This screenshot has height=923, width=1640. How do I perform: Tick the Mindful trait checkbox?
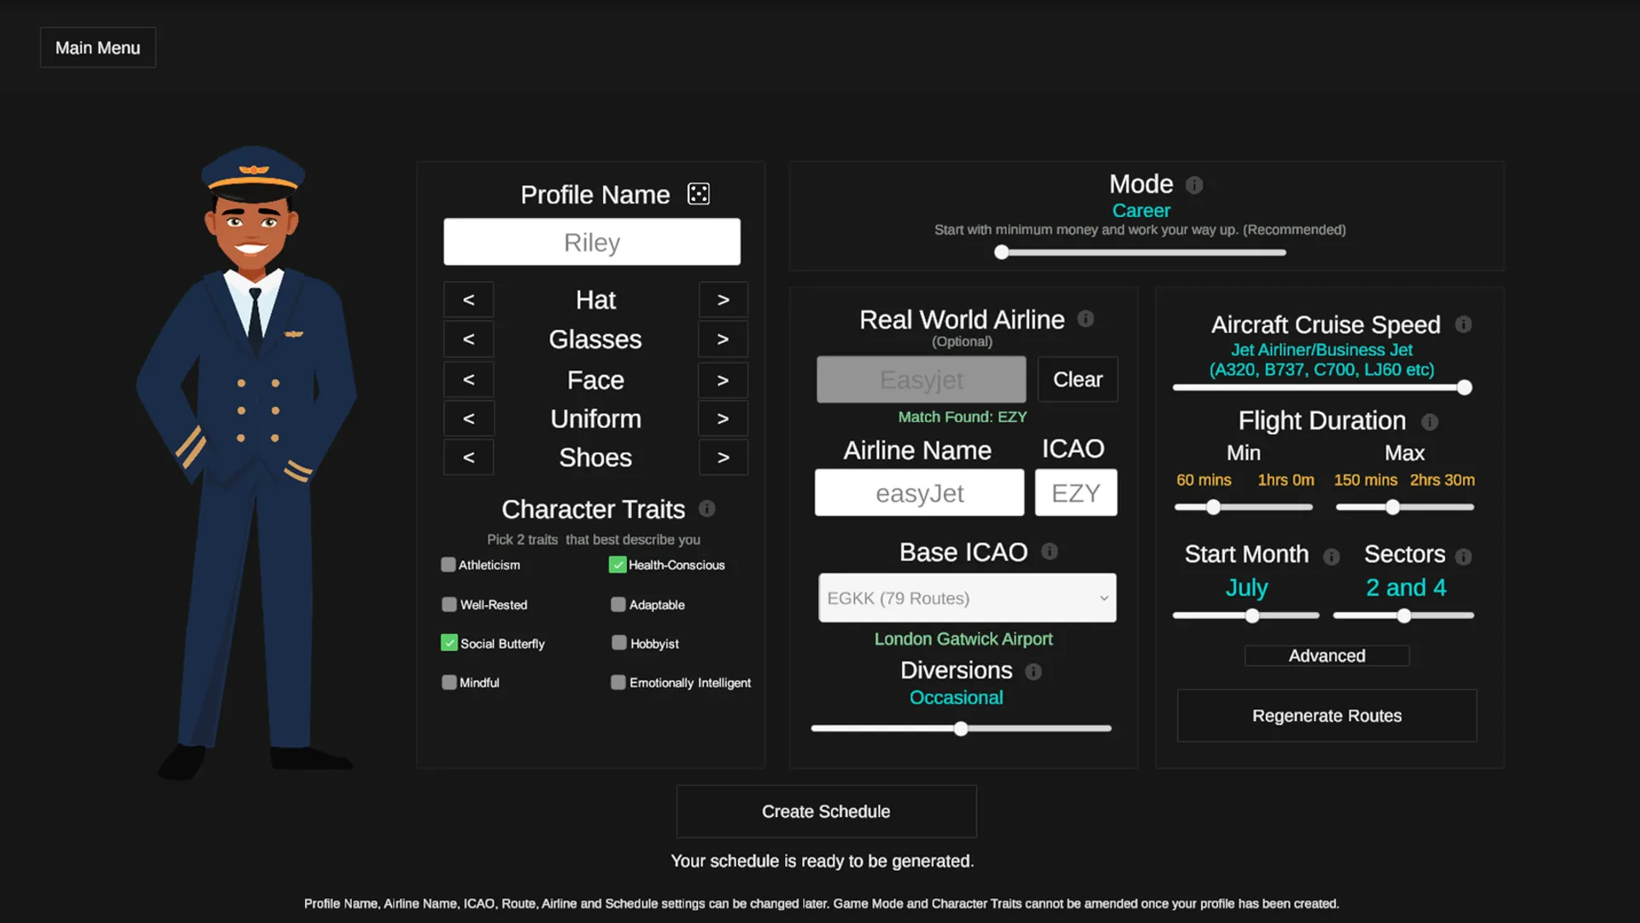(448, 682)
